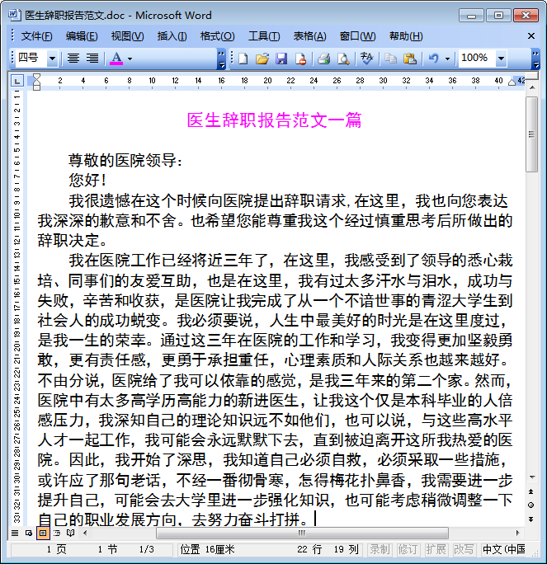
Task: Select the Print Layout view icon
Action: click(x=43, y=533)
